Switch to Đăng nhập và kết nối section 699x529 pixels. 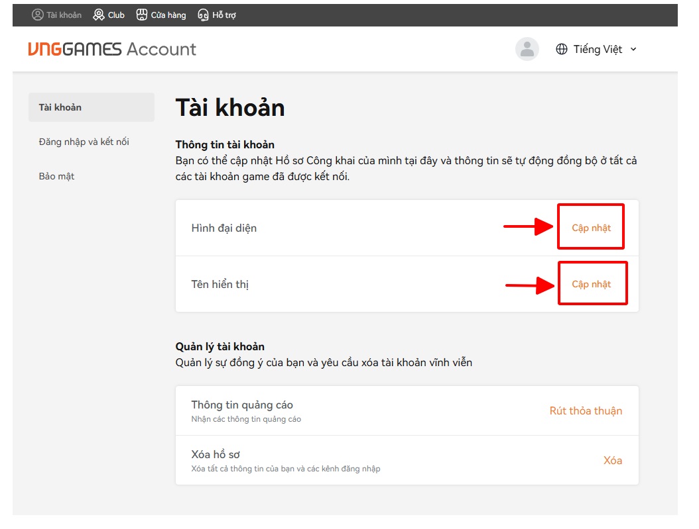click(84, 142)
